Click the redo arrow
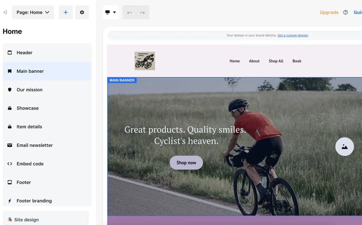The image size is (362, 225). point(142,12)
